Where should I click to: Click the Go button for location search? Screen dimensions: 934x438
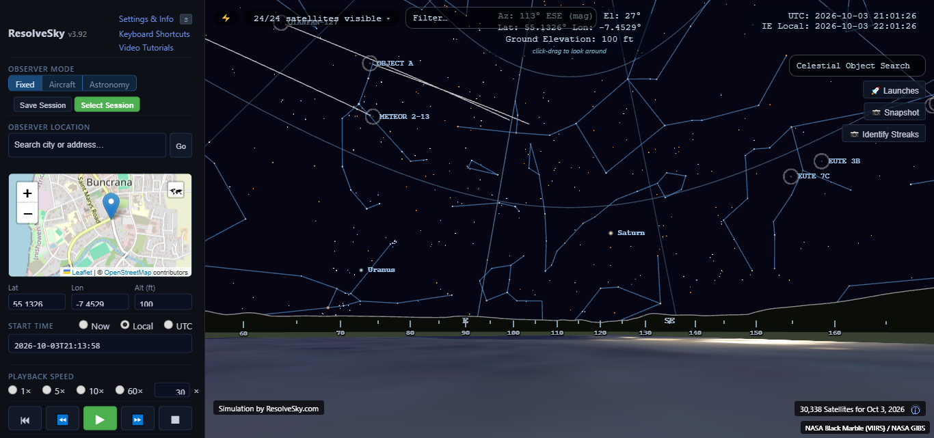tap(181, 146)
